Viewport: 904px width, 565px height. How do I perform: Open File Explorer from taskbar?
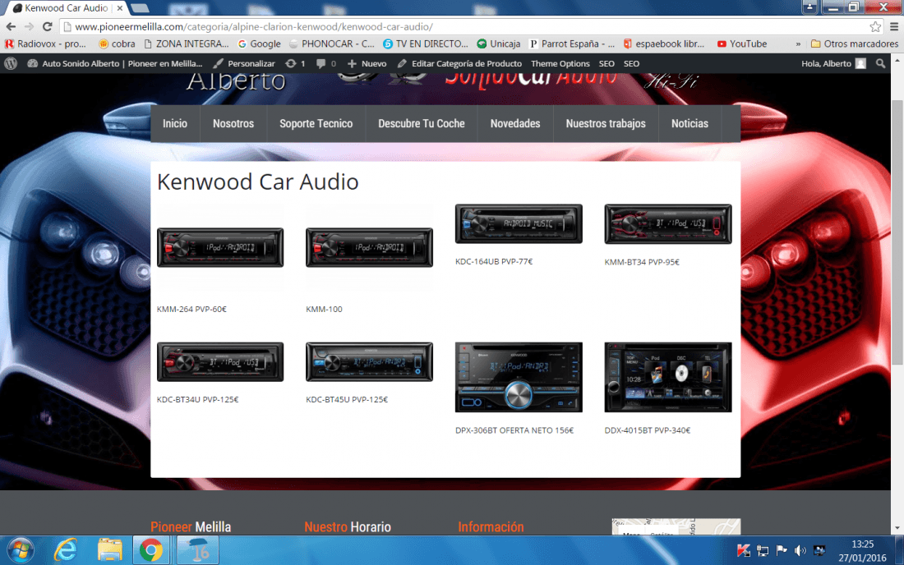[109, 550]
